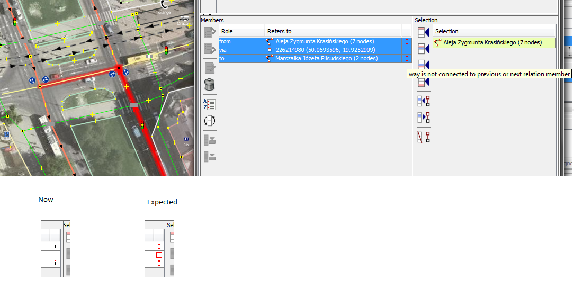
Task: Click the edit member icon above the trash can
Action: pos(210,68)
